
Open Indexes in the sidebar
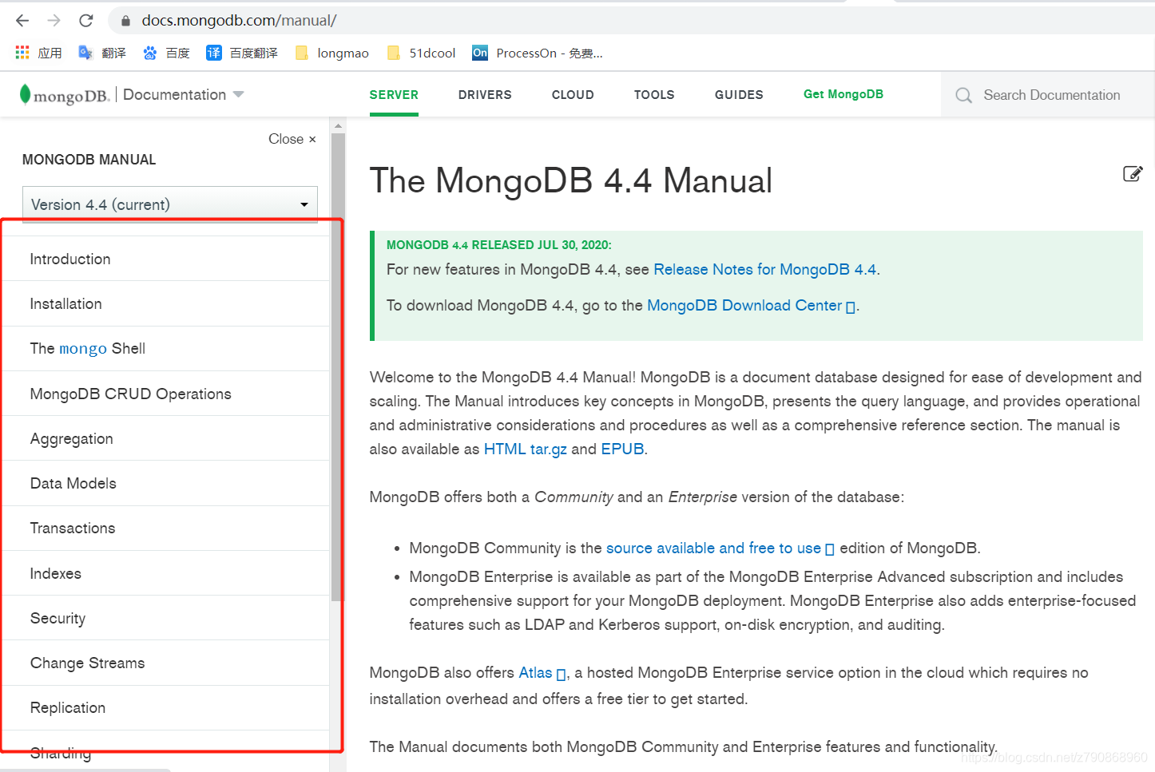click(x=55, y=573)
